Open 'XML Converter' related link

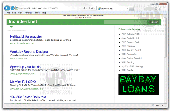(x=129, y=54)
